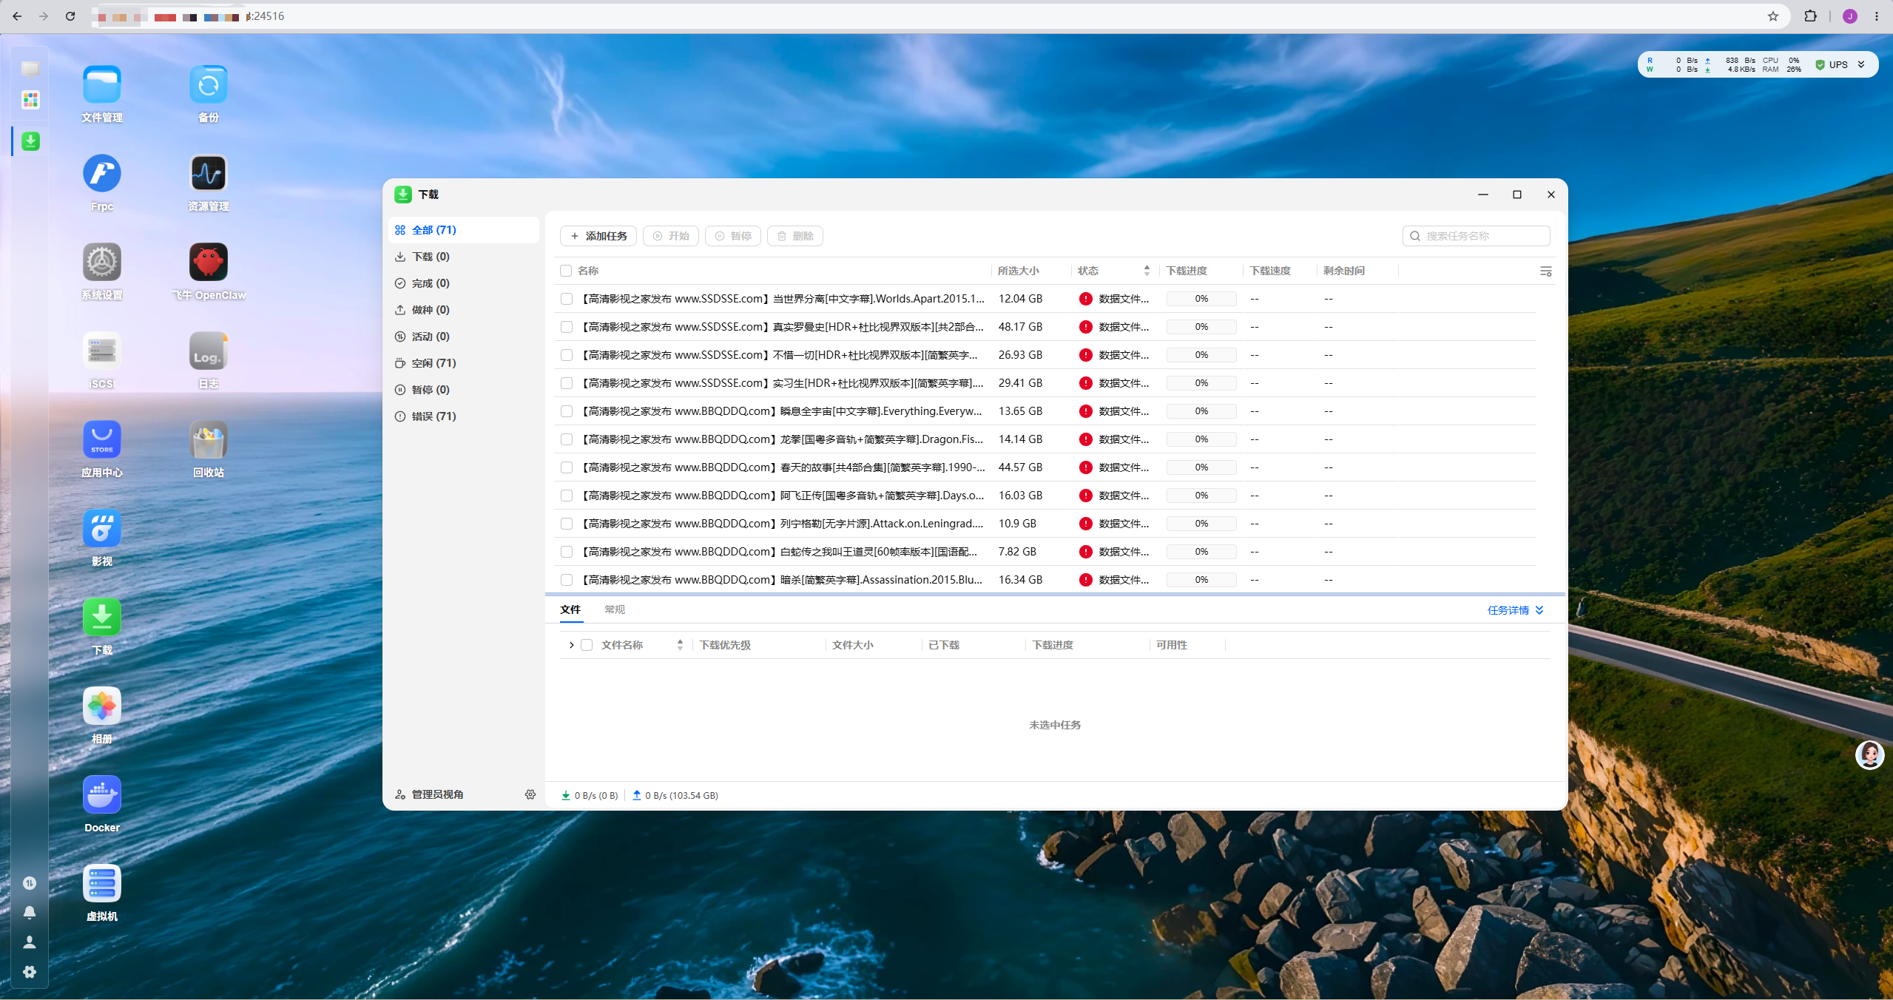Image resolution: width=1893 pixels, height=1000 pixels.
Task: Open the column settings list icon
Action: 1546,271
